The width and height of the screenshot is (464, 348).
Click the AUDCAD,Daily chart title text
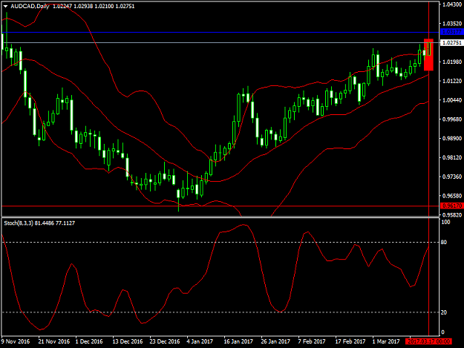(30, 6)
